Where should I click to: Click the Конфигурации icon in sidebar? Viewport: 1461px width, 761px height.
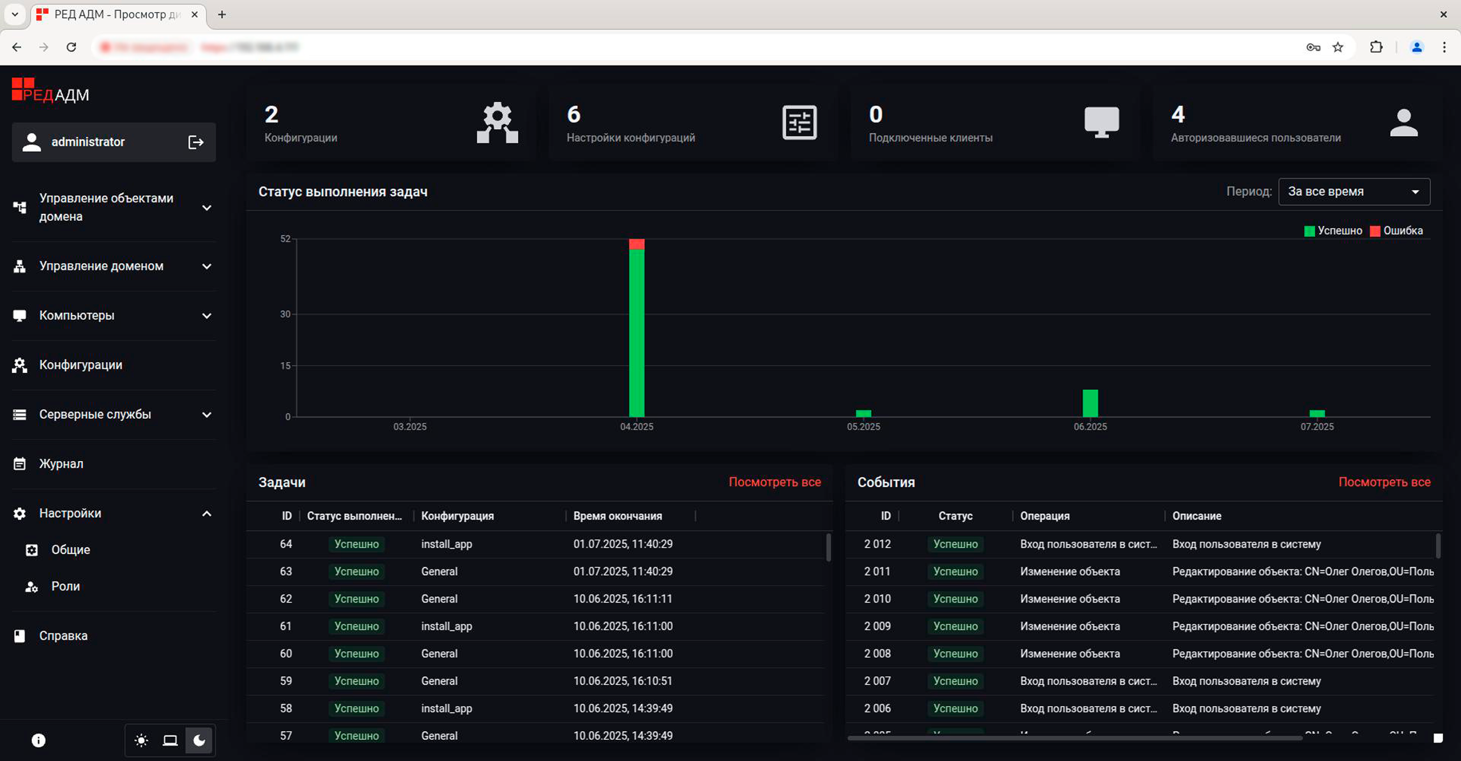20,365
